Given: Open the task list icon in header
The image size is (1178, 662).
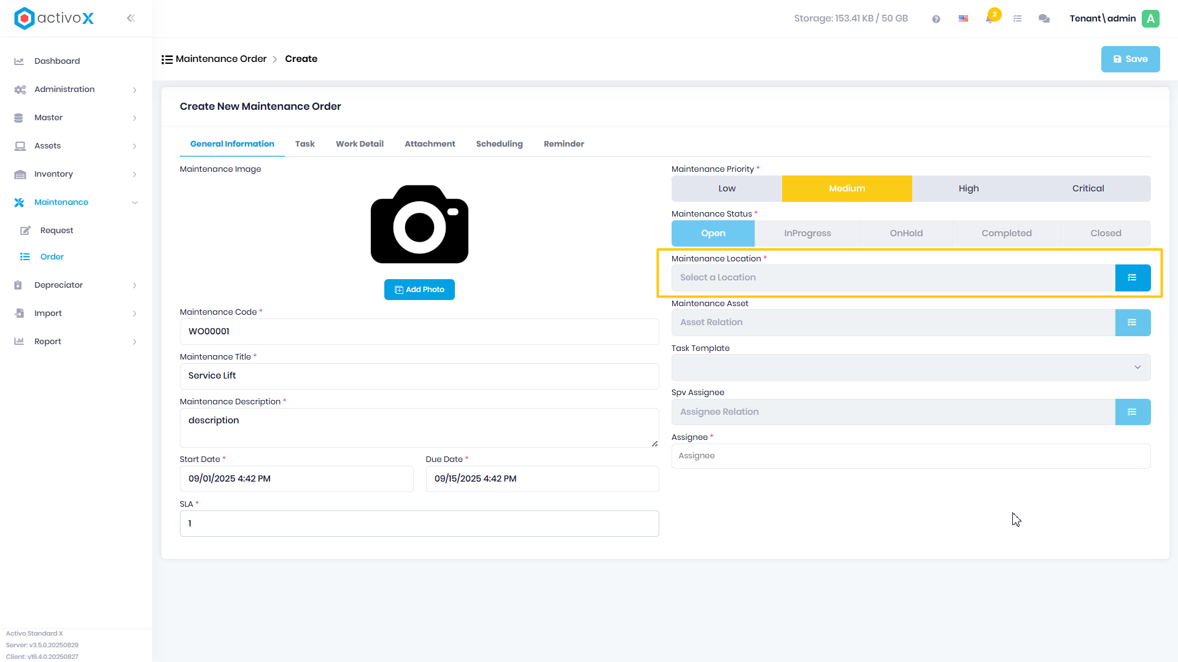Looking at the screenshot, I should [x=1017, y=19].
